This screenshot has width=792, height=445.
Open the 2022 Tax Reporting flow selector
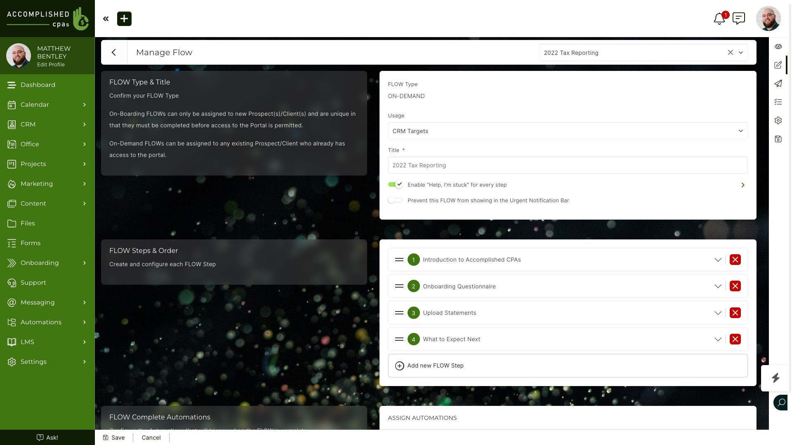pyautogui.click(x=740, y=53)
